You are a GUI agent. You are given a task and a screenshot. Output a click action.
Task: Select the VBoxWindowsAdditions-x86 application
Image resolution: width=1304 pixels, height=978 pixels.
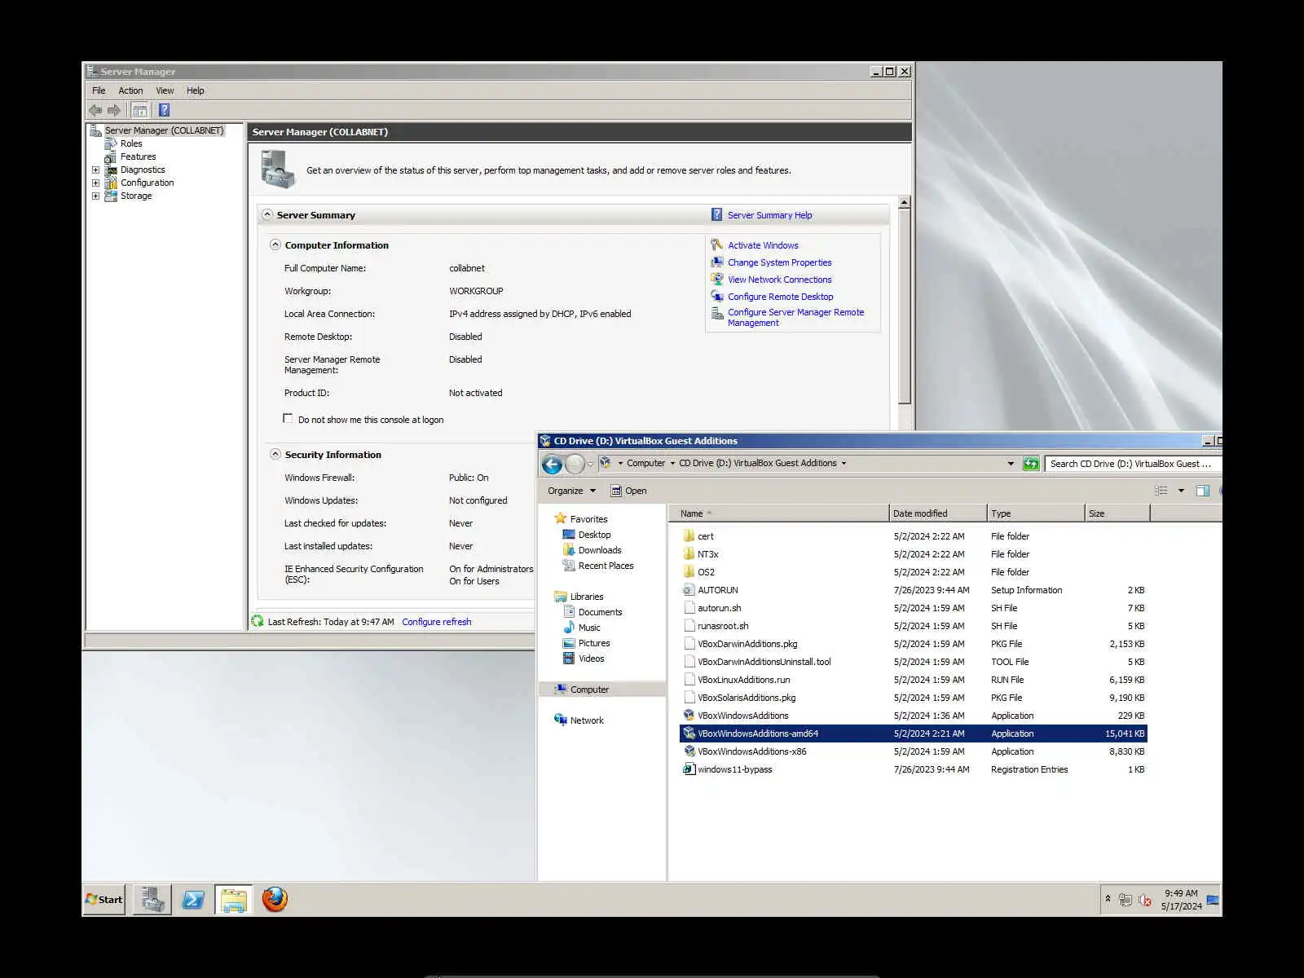(751, 751)
